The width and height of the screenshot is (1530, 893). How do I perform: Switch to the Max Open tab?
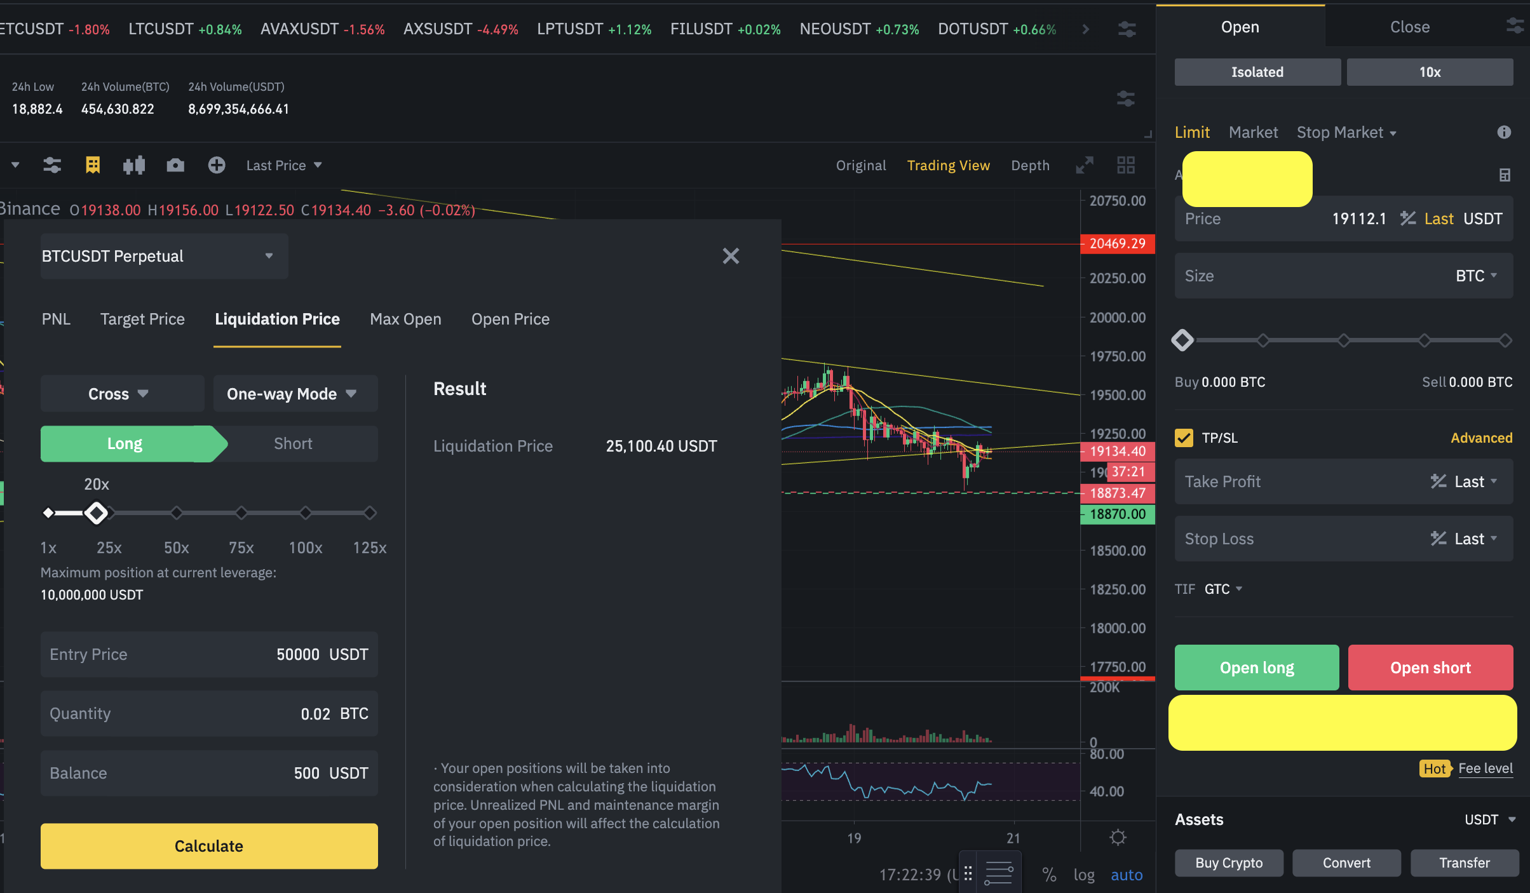pyautogui.click(x=405, y=319)
